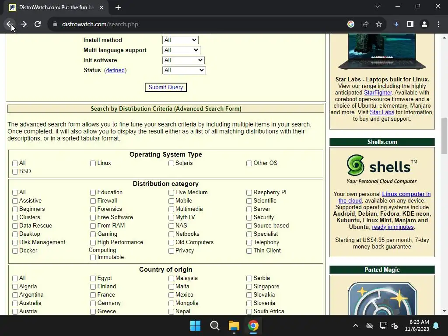Open the Chrome profile icon
This screenshot has height=336, width=448.
point(424,24)
